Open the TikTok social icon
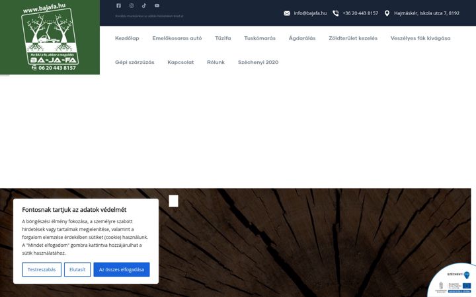This screenshot has height=297, width=476. pyautogui.click(x=144, y=5)
